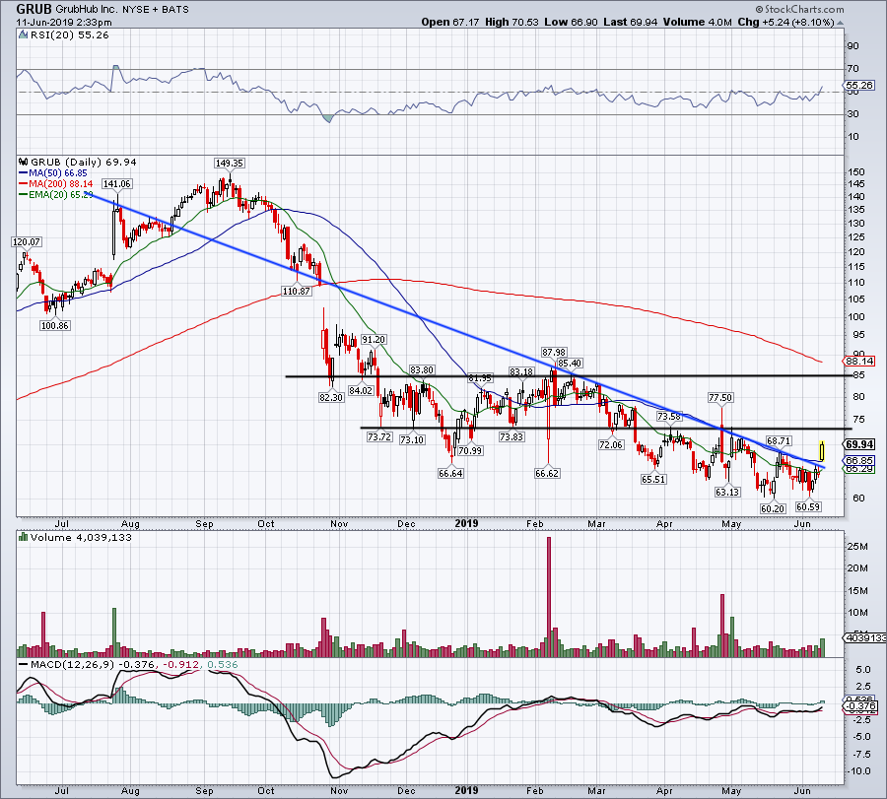This screenshot has width=887, height=799.
Task: Click the 77.50 price label
Action: pos(720,397)
